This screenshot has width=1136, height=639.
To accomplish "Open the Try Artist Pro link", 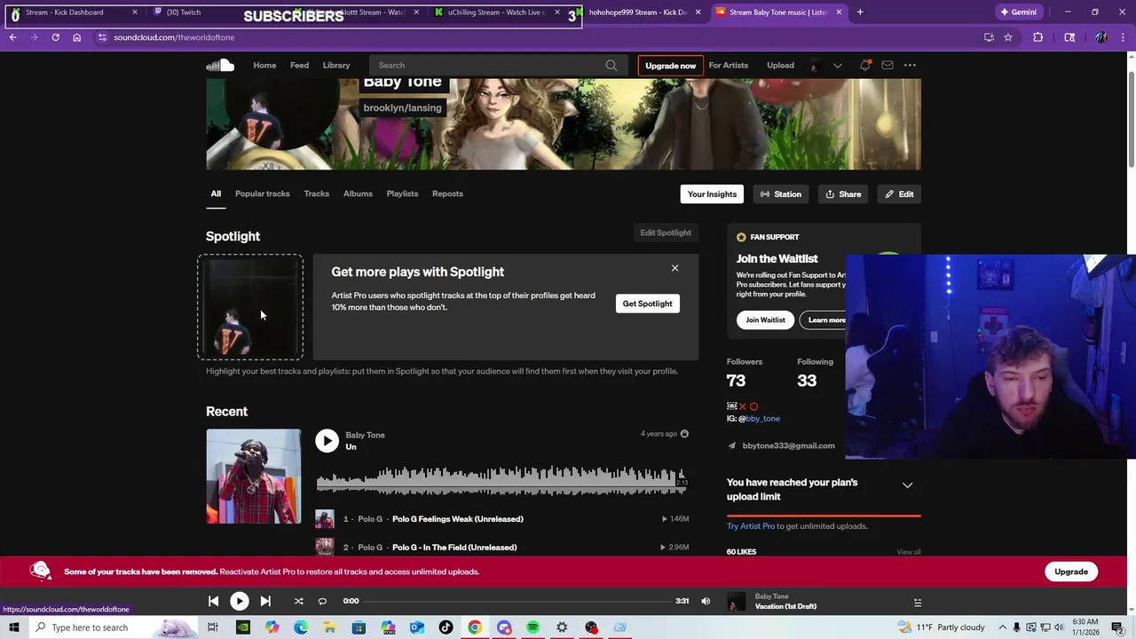I will coord(751,526).
